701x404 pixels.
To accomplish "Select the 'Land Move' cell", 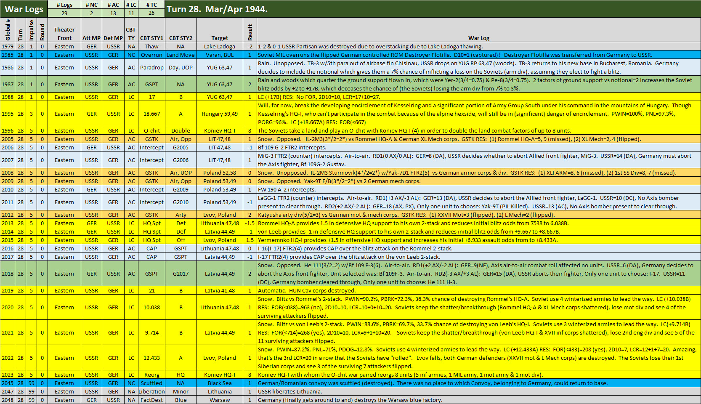I will coord(181,55).
